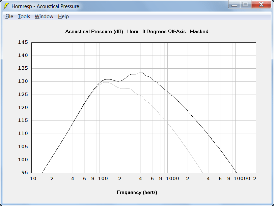The height and width of the screenshot is (206, 274).
Task: Click the 100 dB y-axis value
Action: pyautogui.click(x=23, y=160)
